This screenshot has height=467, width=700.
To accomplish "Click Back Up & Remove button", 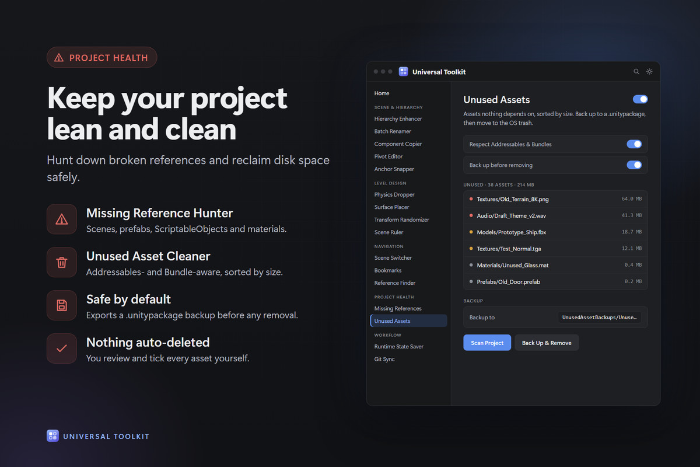I will (547, 343).
